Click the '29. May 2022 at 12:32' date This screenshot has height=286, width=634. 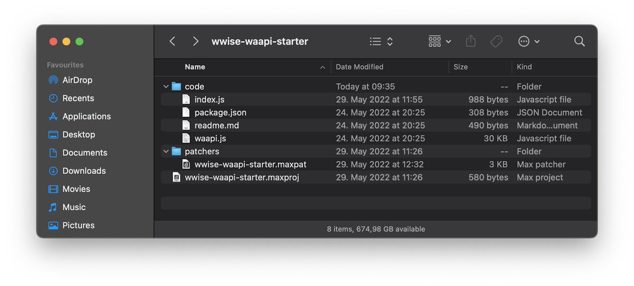(380, 164)
